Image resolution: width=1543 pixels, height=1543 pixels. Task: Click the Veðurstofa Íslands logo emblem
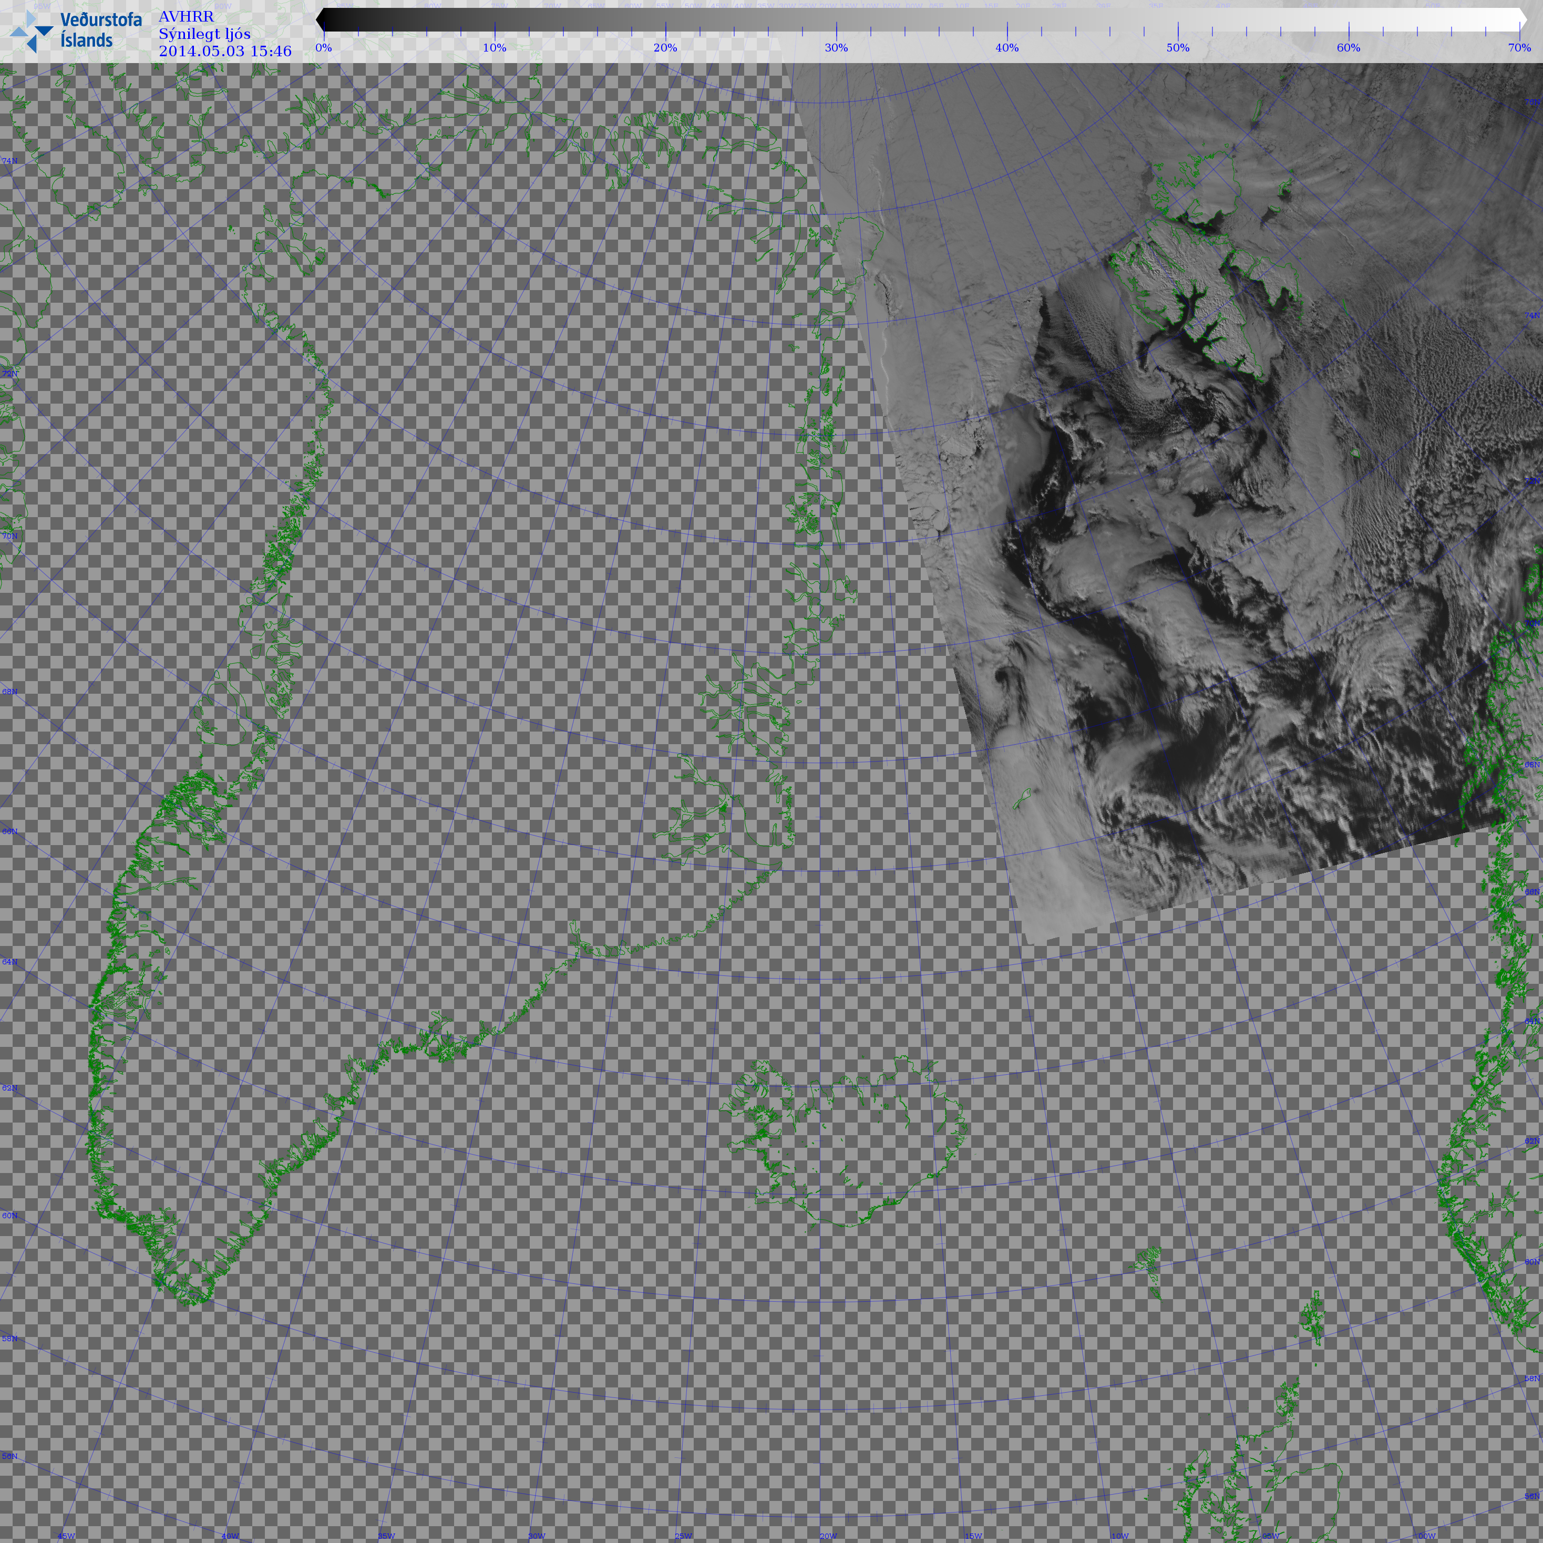pyautogui.click(x=30, y=31)
